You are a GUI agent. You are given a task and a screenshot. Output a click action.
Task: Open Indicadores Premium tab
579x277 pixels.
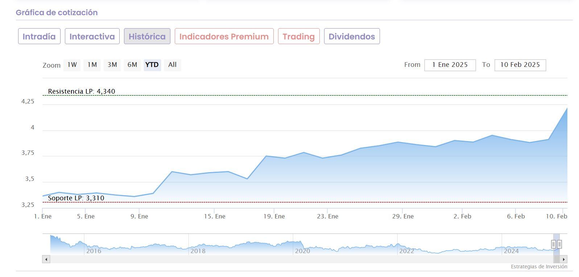[224, 37]
